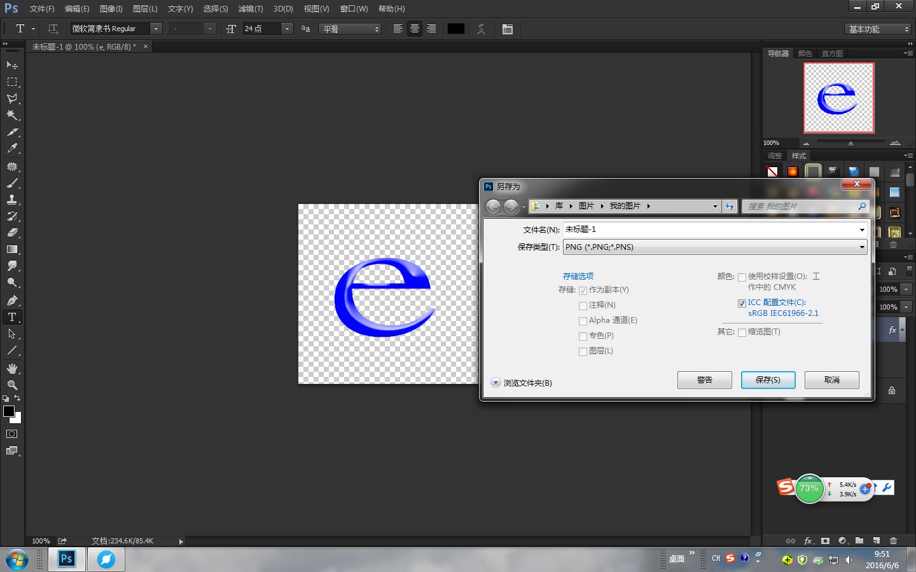The width and height of the screenshot is (916, 572).
Task: Select the Dodge tool
Action: pos(12,282)
